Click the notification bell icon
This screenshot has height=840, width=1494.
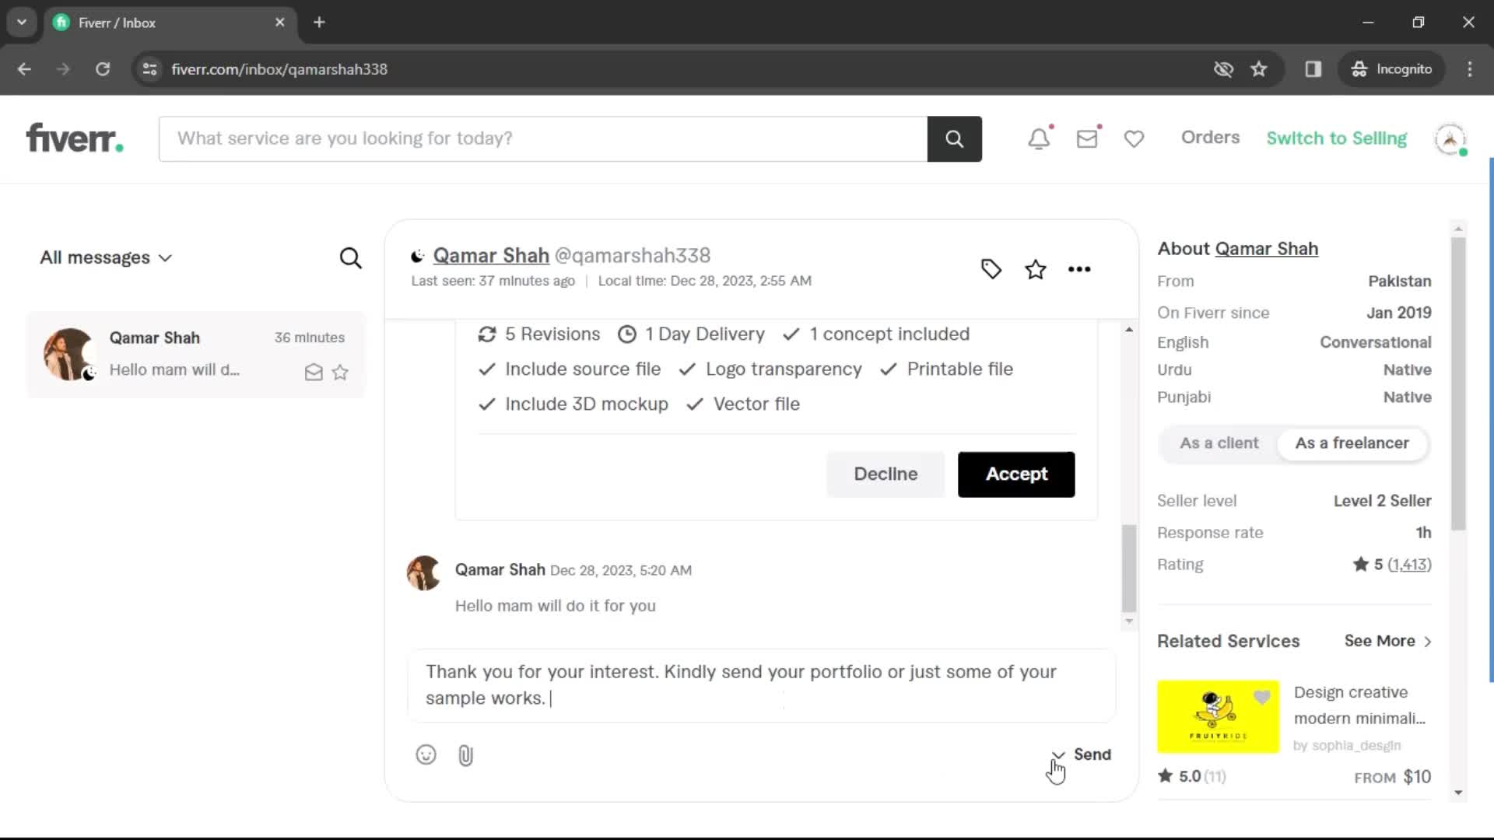click(1040, 138)
